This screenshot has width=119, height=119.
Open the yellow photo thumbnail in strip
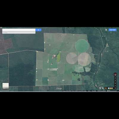pos(111,88)
